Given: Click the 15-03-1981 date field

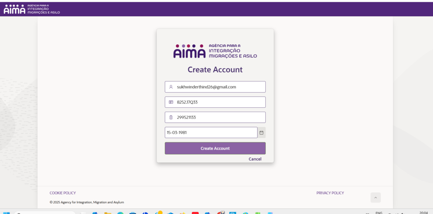Looking at the screenshot, I should (x=211, y=133).
